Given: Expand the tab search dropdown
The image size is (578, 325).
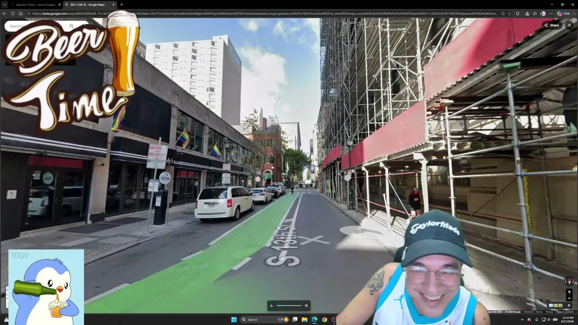Looking at the screenshot, I should tap(5, 5).
